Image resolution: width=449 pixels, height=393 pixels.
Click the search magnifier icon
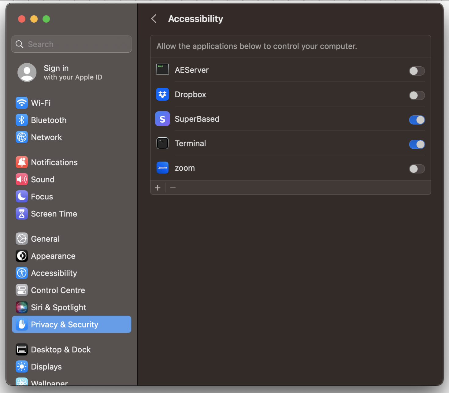coord(20,44)
